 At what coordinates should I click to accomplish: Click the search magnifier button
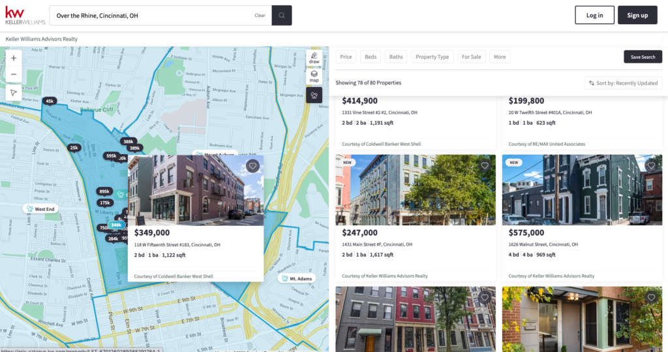282,15
